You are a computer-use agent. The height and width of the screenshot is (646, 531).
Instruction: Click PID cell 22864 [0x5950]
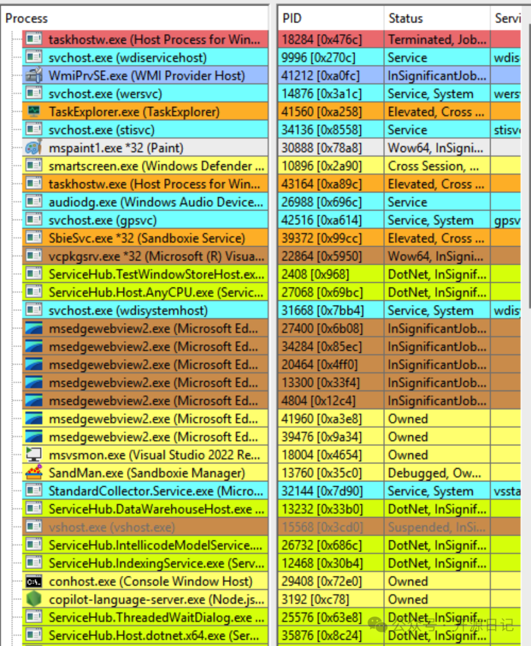click(330, 256)
